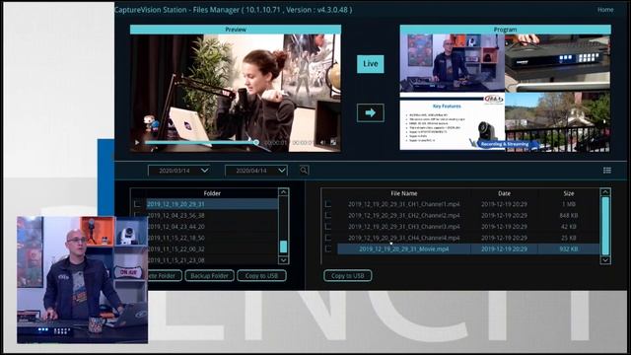Click the folder list scrollbar thumb

(283, 247)
